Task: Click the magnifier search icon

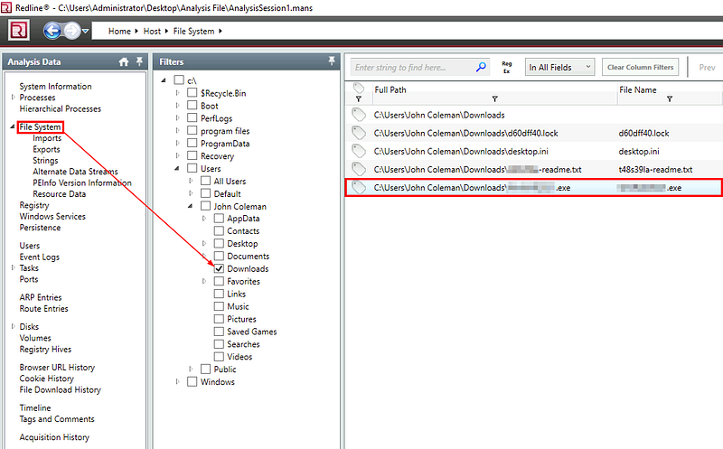Action: pyautogui.click(x=481, y=67)
